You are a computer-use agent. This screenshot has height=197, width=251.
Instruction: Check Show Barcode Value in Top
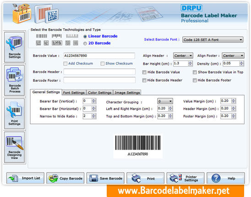tap(195, 72)
